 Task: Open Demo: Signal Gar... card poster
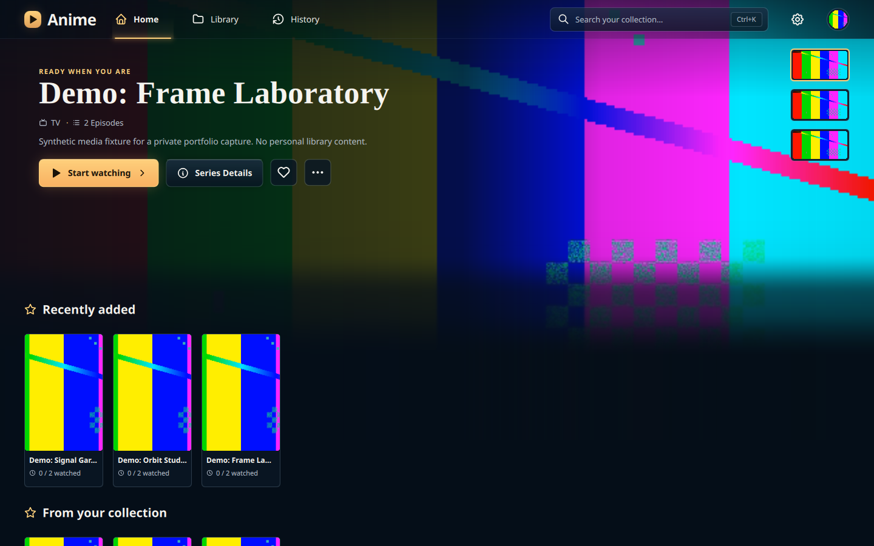64,393
